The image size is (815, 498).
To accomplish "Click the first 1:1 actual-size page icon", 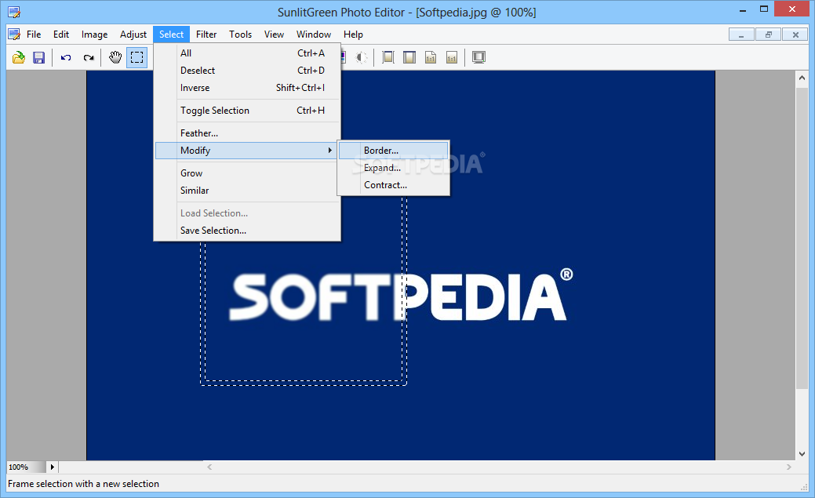I will [431, 57].
